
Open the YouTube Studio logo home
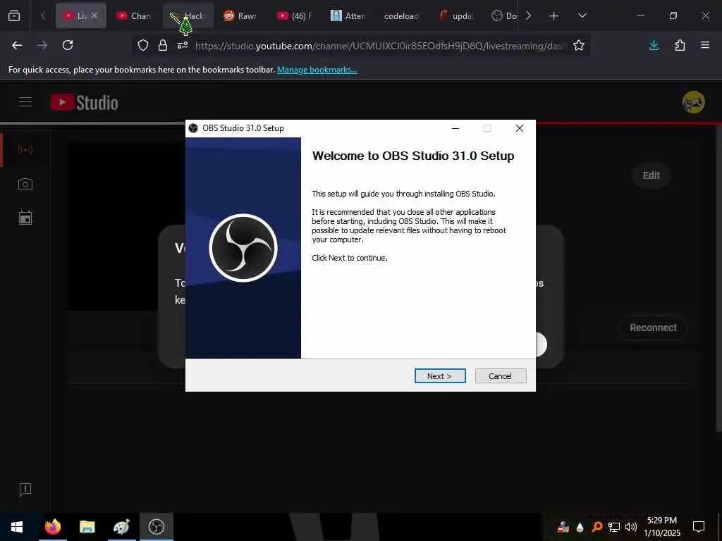tap(85, 102)
